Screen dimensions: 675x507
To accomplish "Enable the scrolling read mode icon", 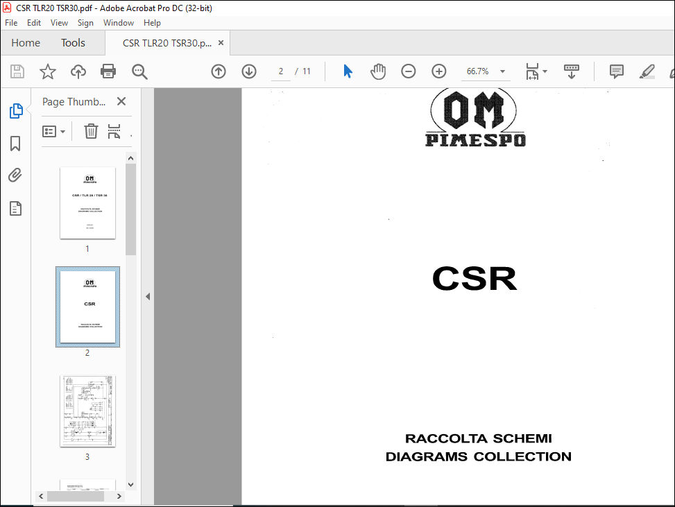I will (x=571, y=71).
